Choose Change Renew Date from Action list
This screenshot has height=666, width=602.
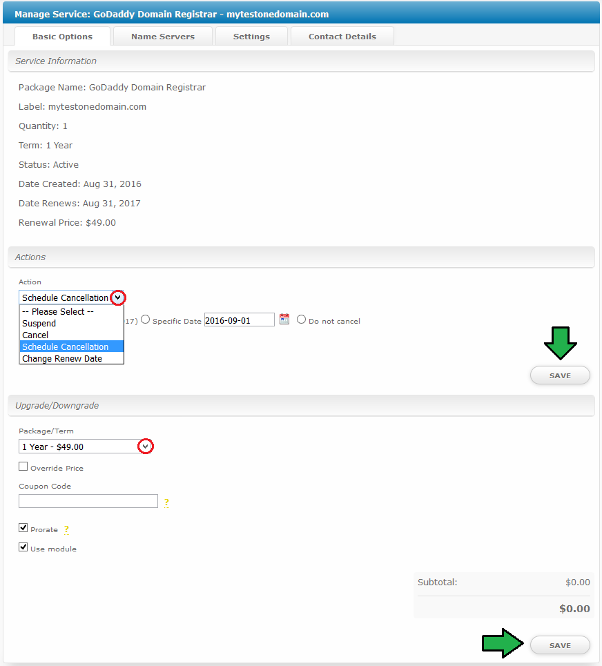(72, 358)
